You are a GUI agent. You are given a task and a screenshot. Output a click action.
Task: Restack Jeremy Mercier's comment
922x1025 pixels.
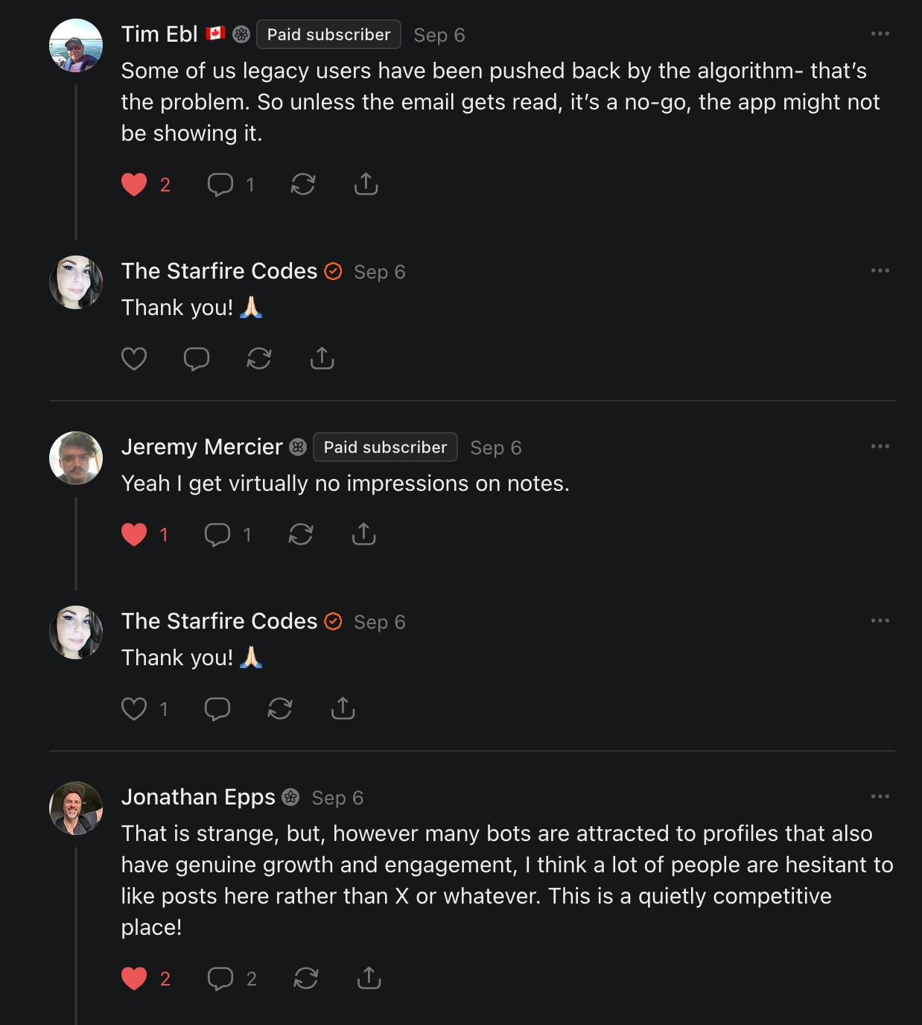(301, 534)
